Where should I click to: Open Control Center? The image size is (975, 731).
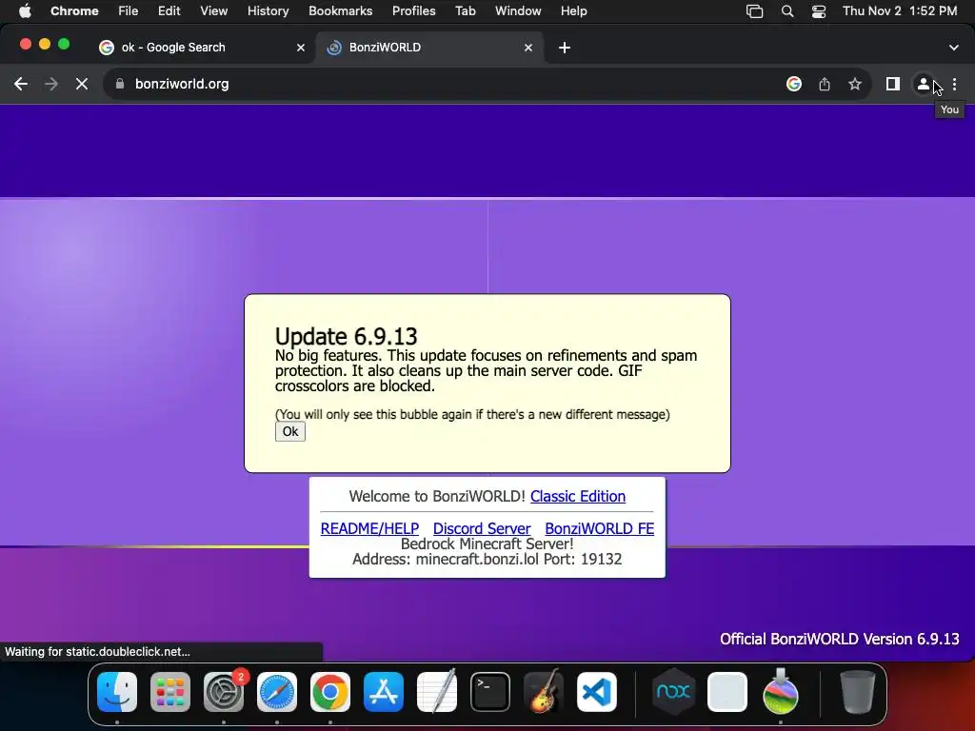(x=819, y=11)
